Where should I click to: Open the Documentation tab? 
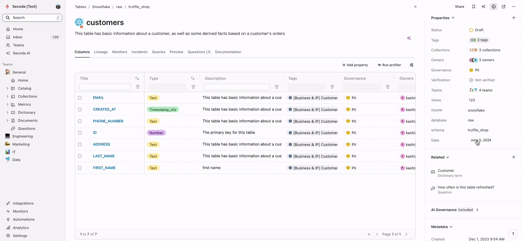pos(228,52)
